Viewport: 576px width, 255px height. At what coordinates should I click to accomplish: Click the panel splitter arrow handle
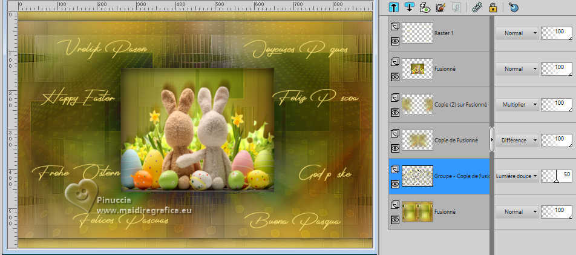pos(492,139)
